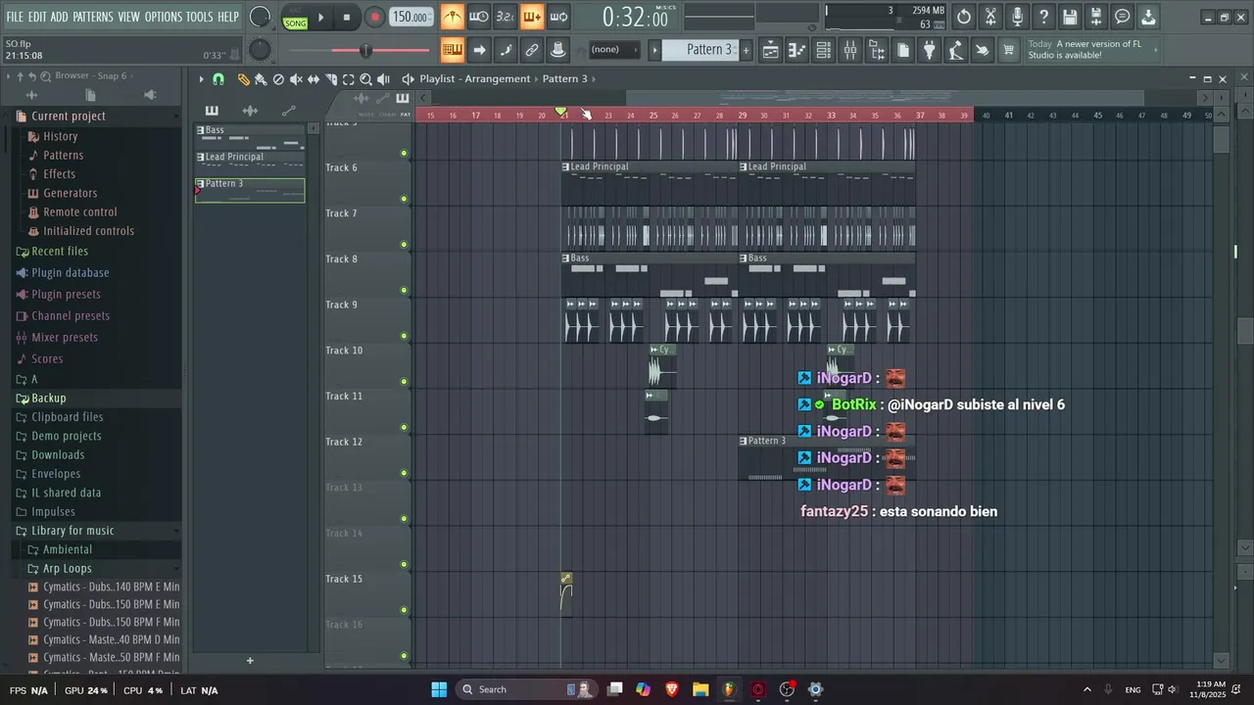Stop playback with the stop button
The width and height of the screenshot is (1254, 705).
(x=347, y=17)
